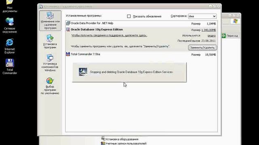This screenshot has height=145, width=259.
Task: Open Сортировка dropdown set to Имя
Action: point(202,16)
